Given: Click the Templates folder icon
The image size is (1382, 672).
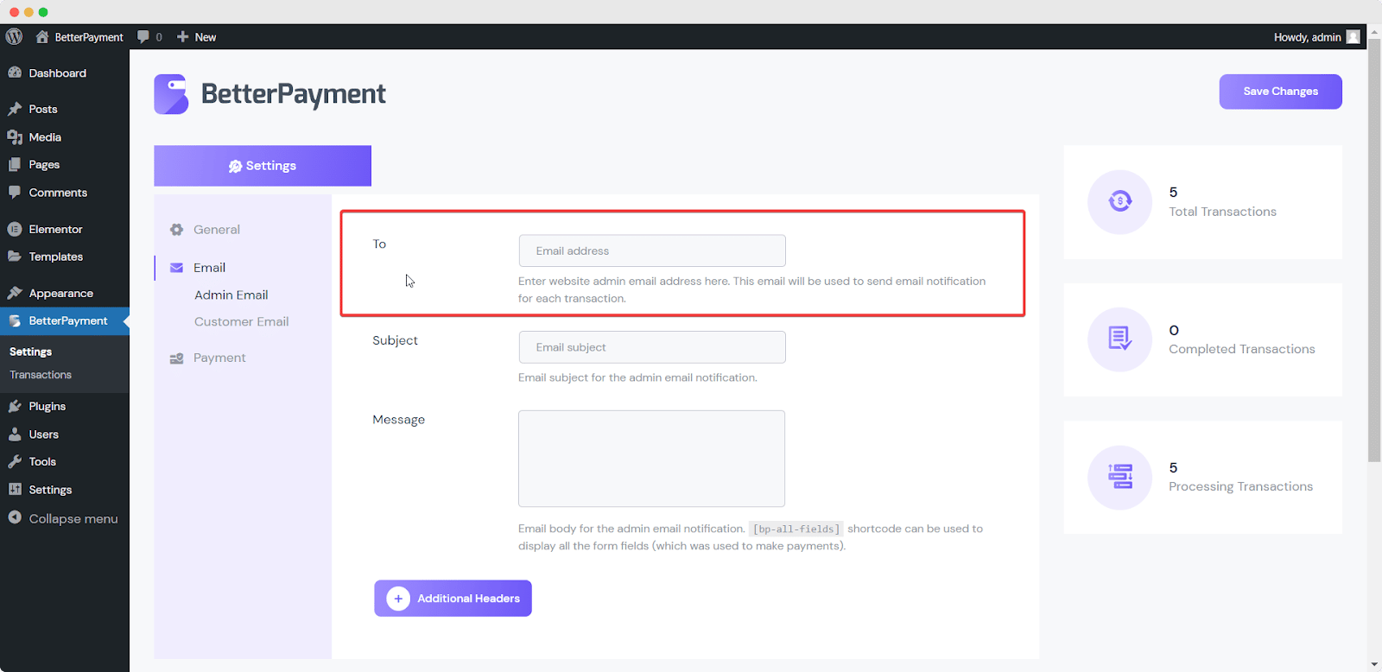Looking at the screenshot, I should coord(15,257).
